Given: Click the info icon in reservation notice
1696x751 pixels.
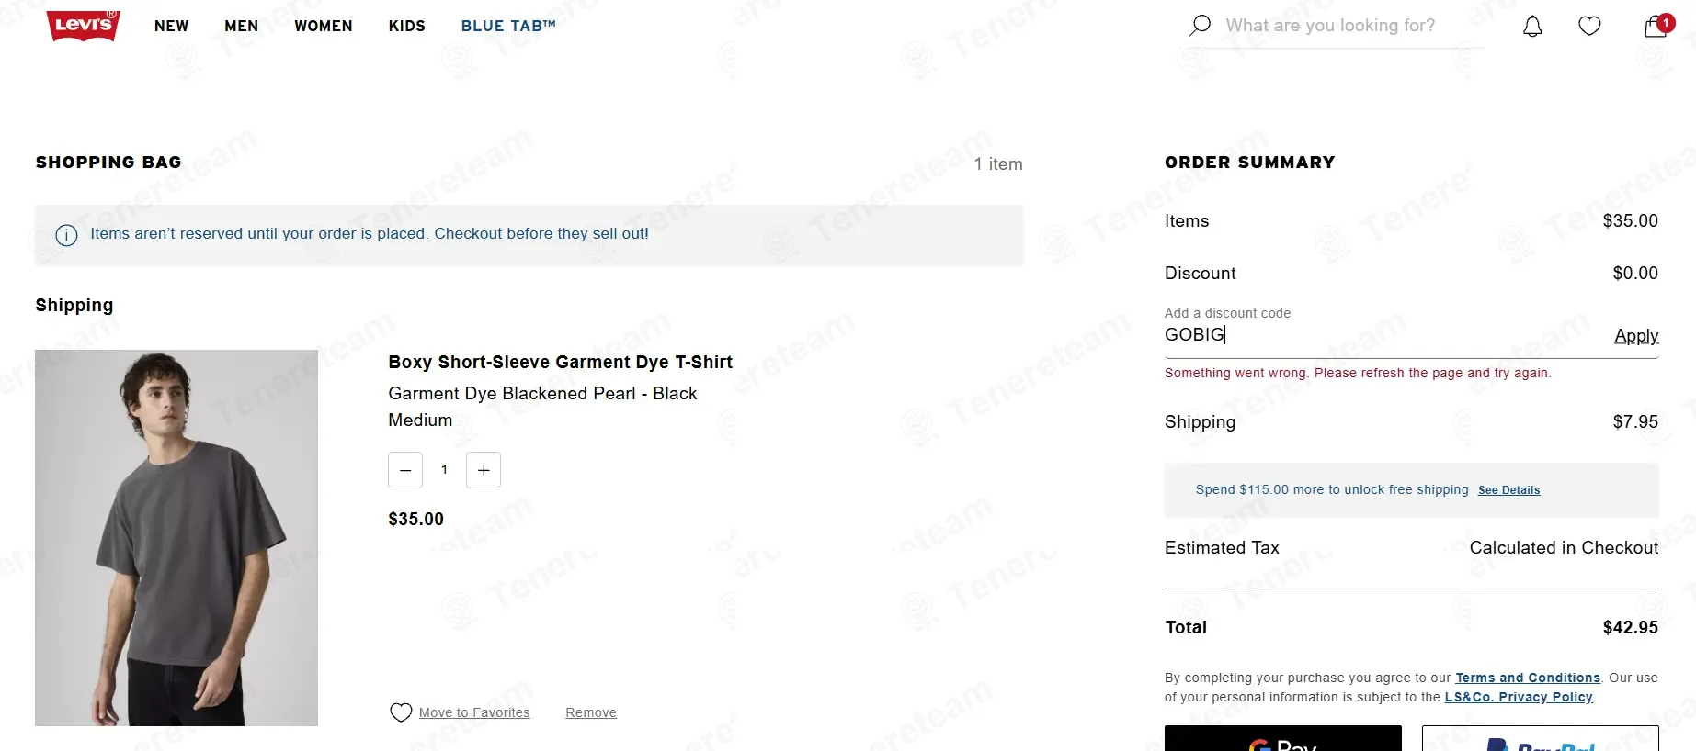Looking at the screenshot, I should [66, 235].
